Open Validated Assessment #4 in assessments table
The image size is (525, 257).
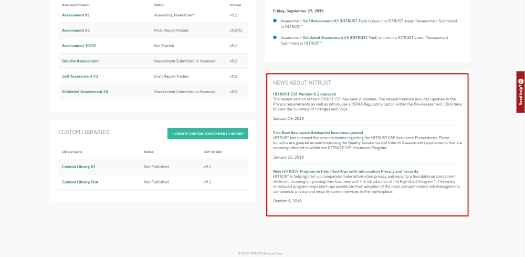pyautogui.click(x=85, y=91)
